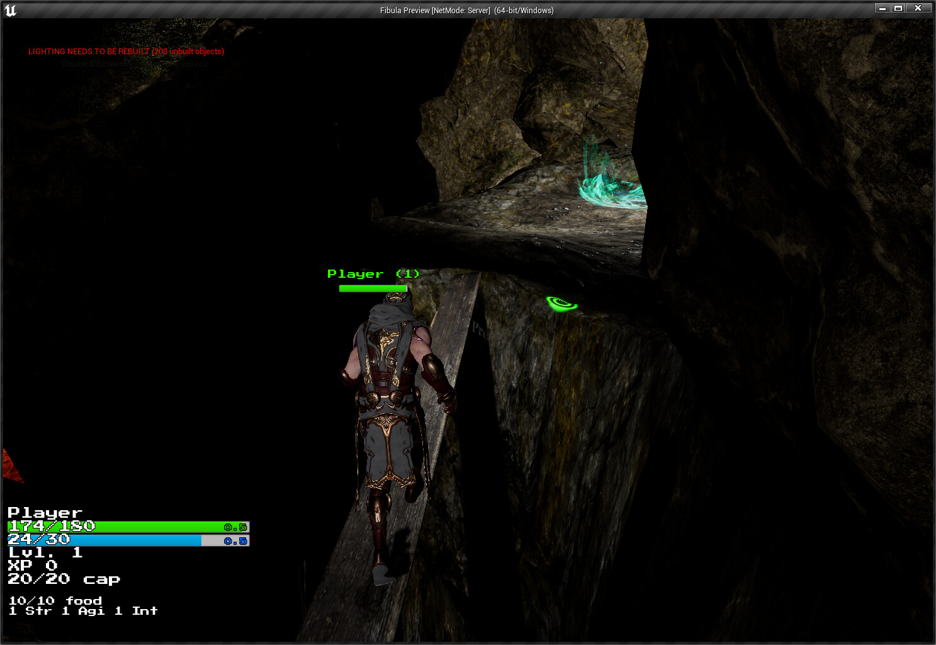936x645 pixels.
Task: Click the 20/20 cap indicator
Action: coord(63,578)
